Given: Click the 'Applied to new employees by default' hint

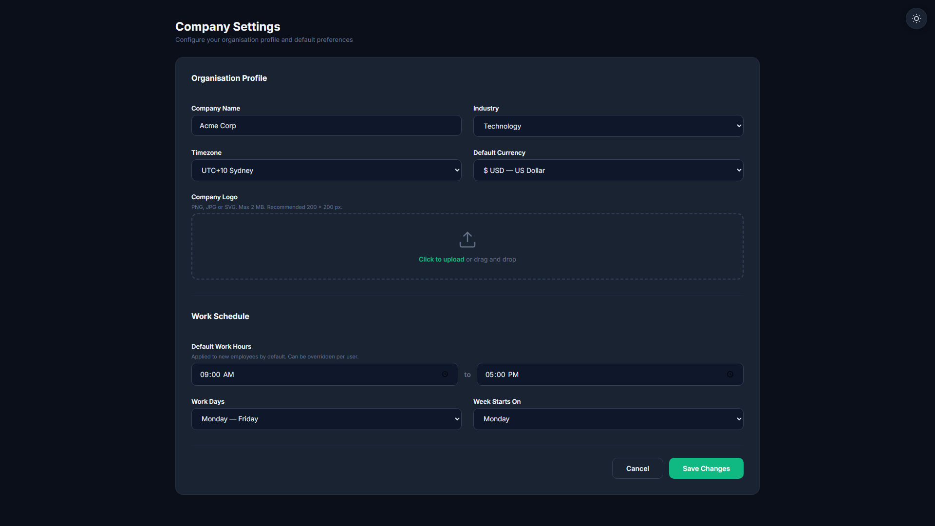Looking at the screenshot, I should [275, 357].
